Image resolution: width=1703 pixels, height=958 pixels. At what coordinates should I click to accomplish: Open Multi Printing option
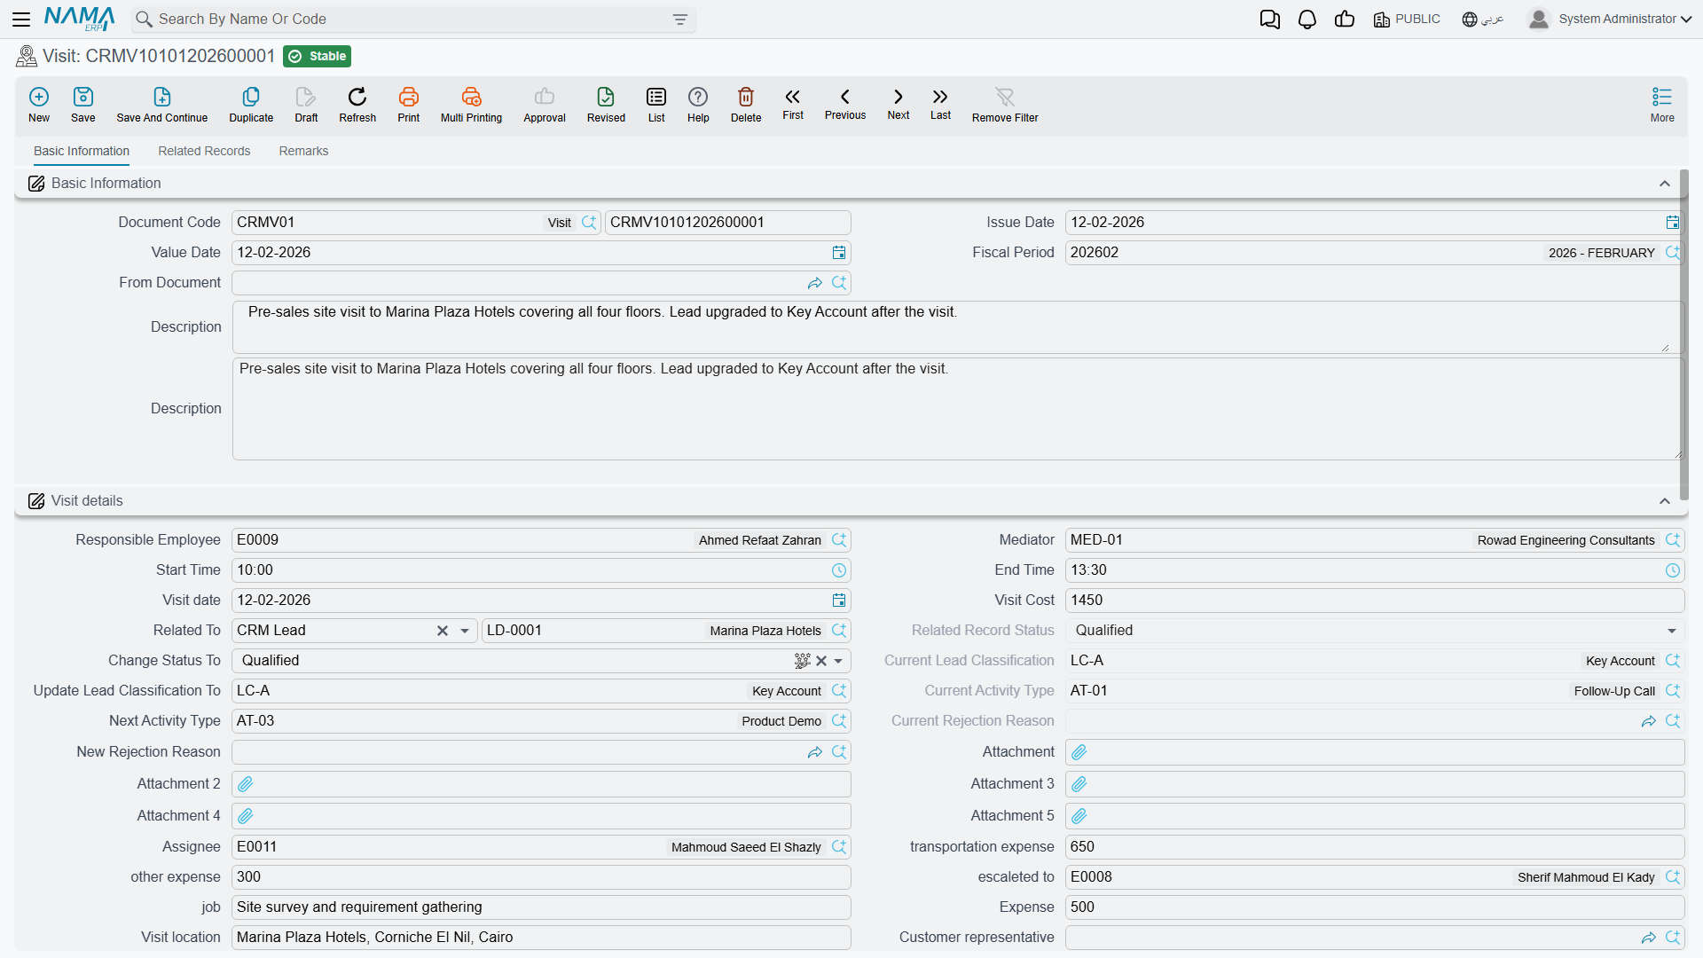tap(471, 105)
